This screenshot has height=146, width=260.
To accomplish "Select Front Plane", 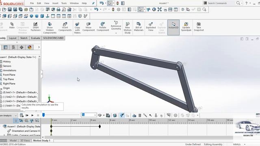I will tap(9, 75).
